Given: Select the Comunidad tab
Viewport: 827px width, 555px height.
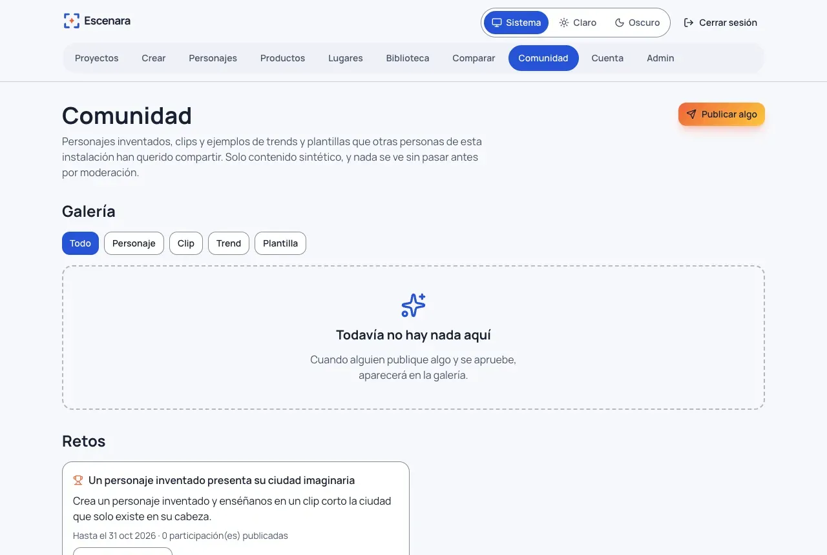Looking at the screenshot, I should [x=543, y=58].
